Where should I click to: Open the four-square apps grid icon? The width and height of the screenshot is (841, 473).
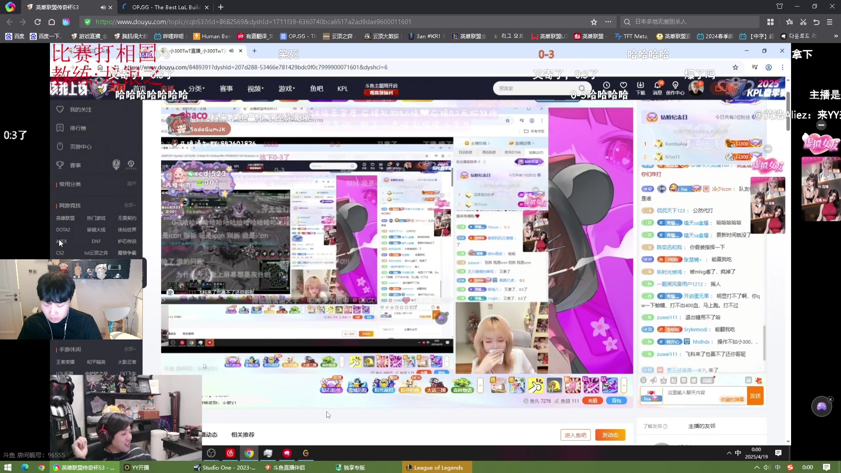[770, 22]
